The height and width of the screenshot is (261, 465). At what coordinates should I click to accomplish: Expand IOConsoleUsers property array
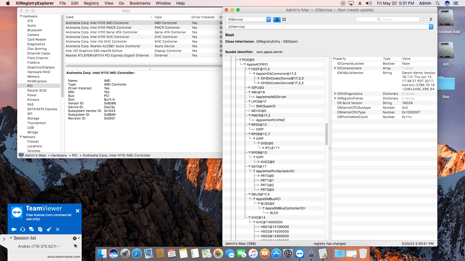[x=335, y=68]
